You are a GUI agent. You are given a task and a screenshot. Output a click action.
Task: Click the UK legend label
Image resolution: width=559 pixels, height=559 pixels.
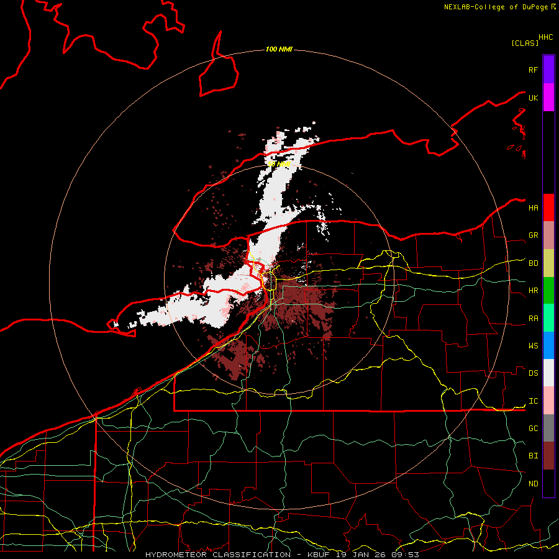point(534,98)
